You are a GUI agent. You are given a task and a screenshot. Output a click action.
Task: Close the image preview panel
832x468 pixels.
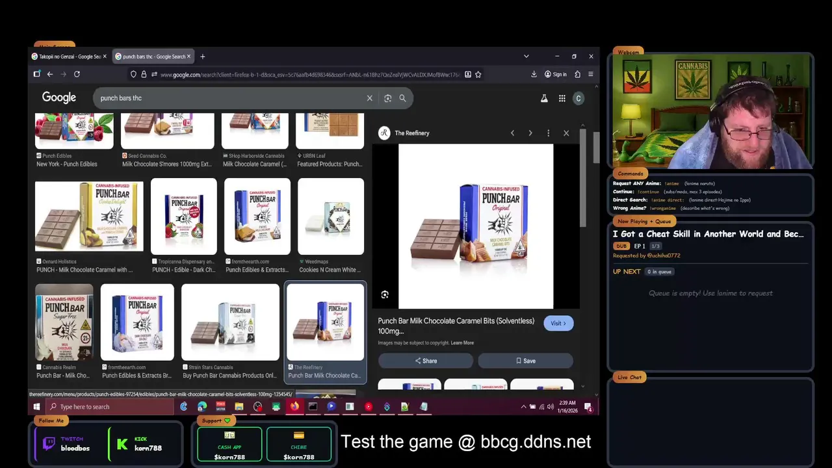click(566, 133)
